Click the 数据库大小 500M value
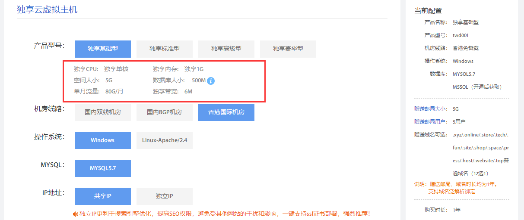The image size is (524, 220). (x=199, y=81)
